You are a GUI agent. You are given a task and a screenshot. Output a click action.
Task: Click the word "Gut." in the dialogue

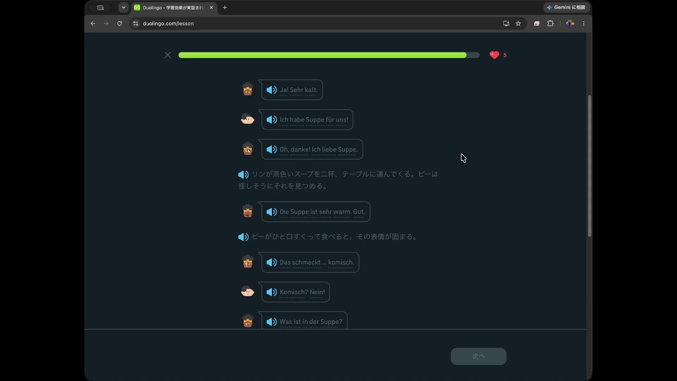click(x=359, y=212)
